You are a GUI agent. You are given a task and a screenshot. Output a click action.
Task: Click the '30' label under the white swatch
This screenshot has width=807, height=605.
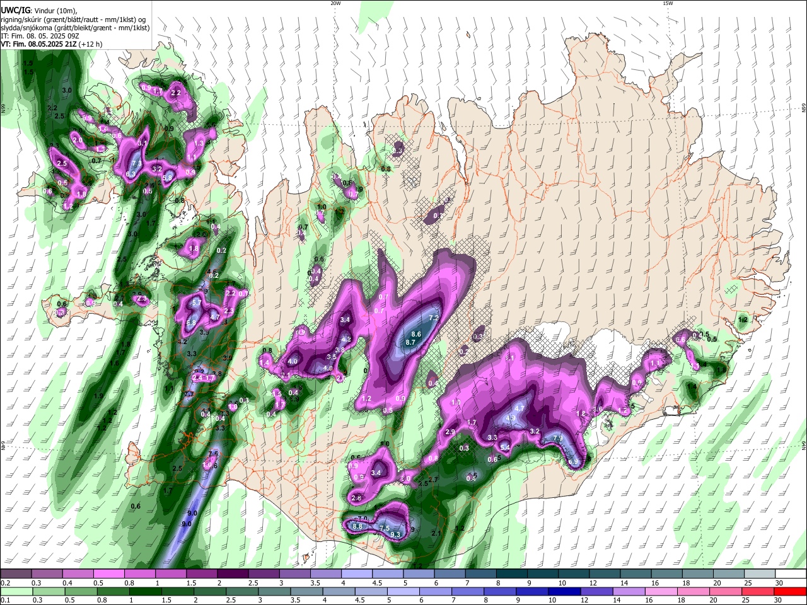pyautogui.click(x=780, y=583)
